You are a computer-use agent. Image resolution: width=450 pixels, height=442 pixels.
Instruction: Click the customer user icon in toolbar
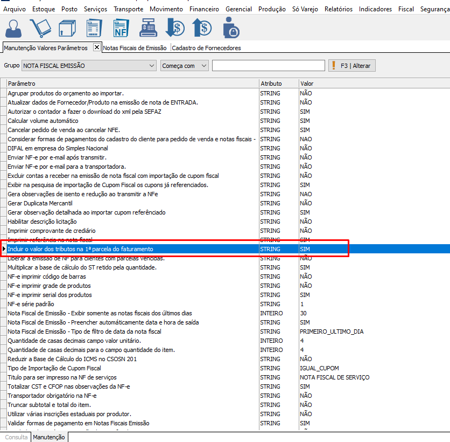pyautogui.click(x=13, y=27)
